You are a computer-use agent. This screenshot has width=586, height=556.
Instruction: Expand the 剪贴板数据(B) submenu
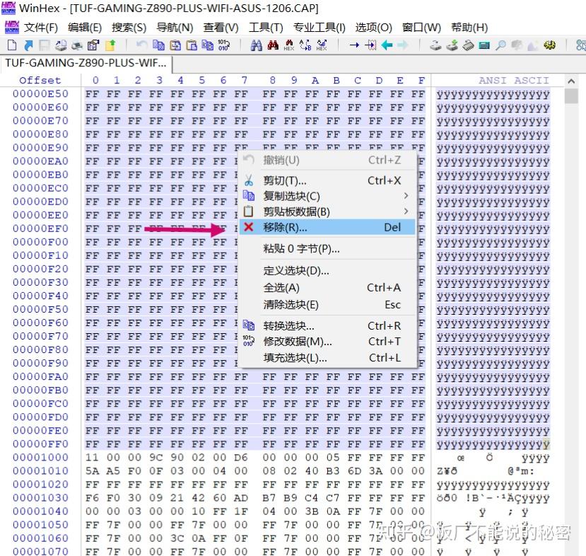click(328, 212)
